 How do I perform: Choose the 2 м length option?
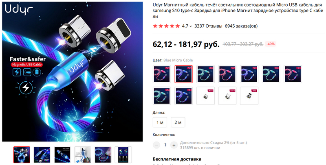(x=178, y=122)
